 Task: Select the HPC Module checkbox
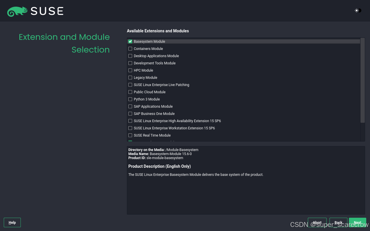click(x=130, y=70)
